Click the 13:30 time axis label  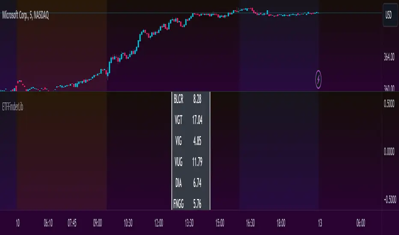(189, 223)
